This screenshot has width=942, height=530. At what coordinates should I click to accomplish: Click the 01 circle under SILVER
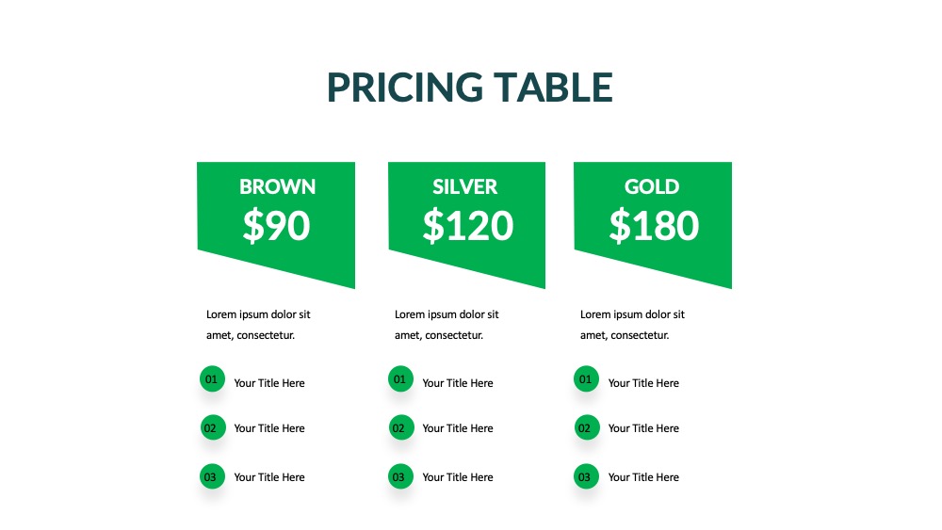(400, 378)
